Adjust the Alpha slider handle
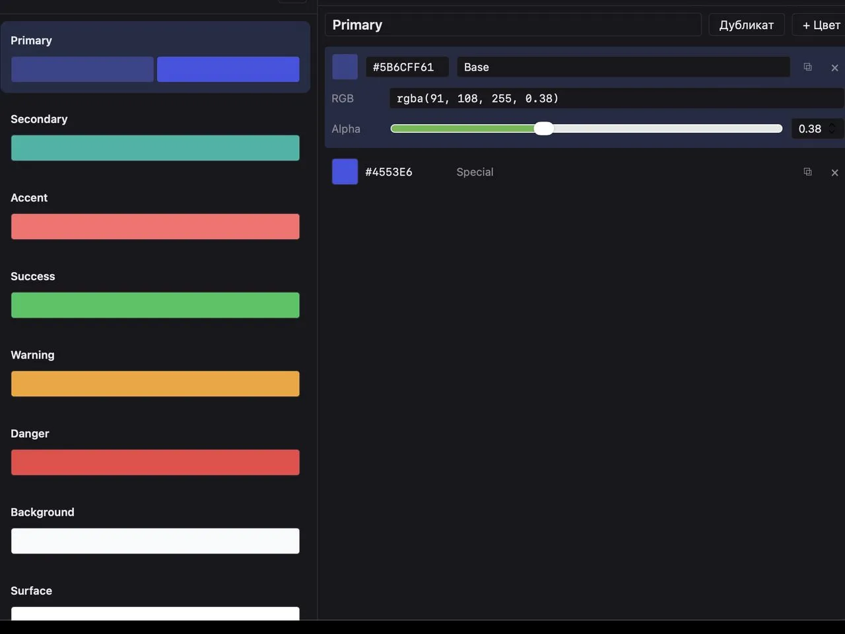 click(x=543, y=129)
